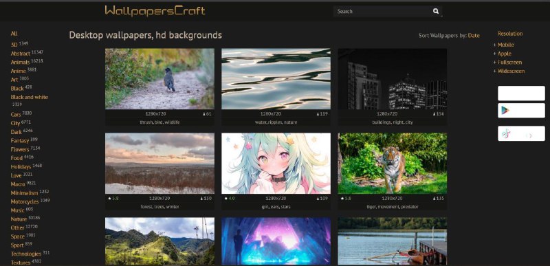550x266 pixels.
Task: Click download count 119 under water wallpaper
Action: (322, 114)
